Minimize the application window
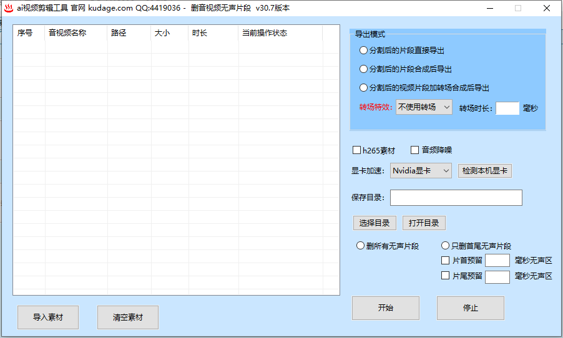 [x=490, y=8]
